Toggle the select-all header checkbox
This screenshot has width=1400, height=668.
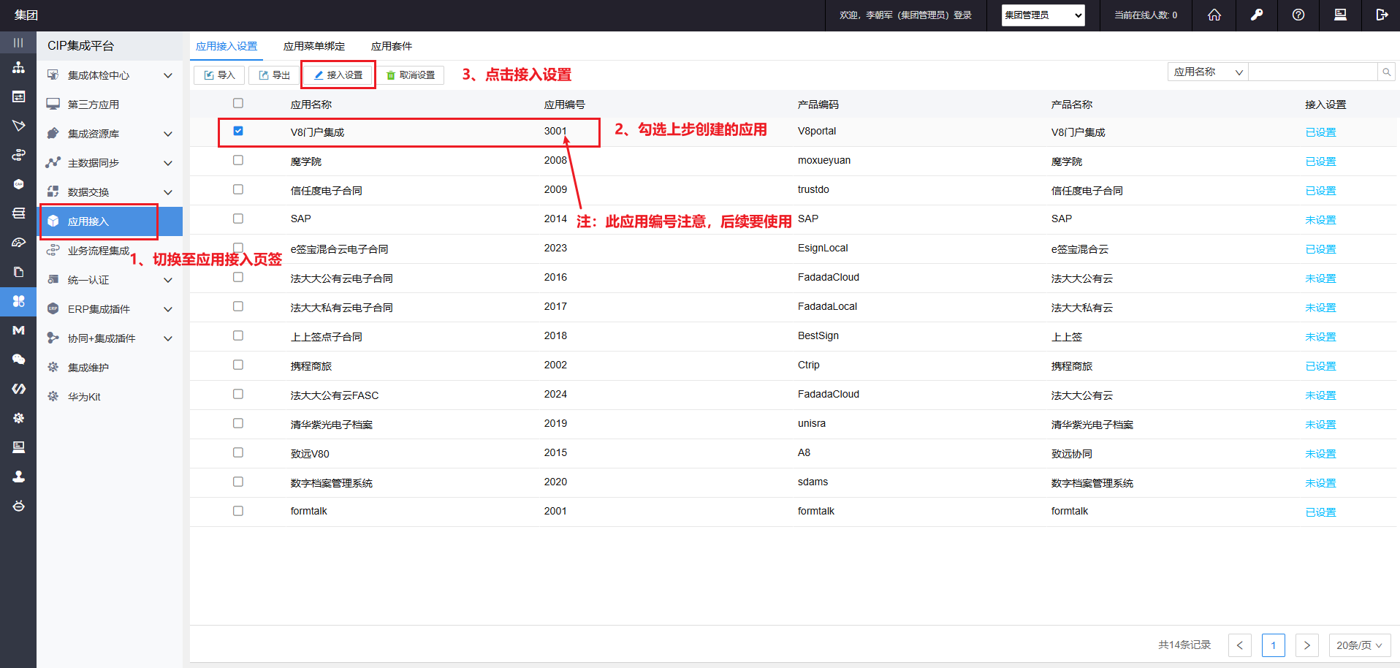(238, 103)
